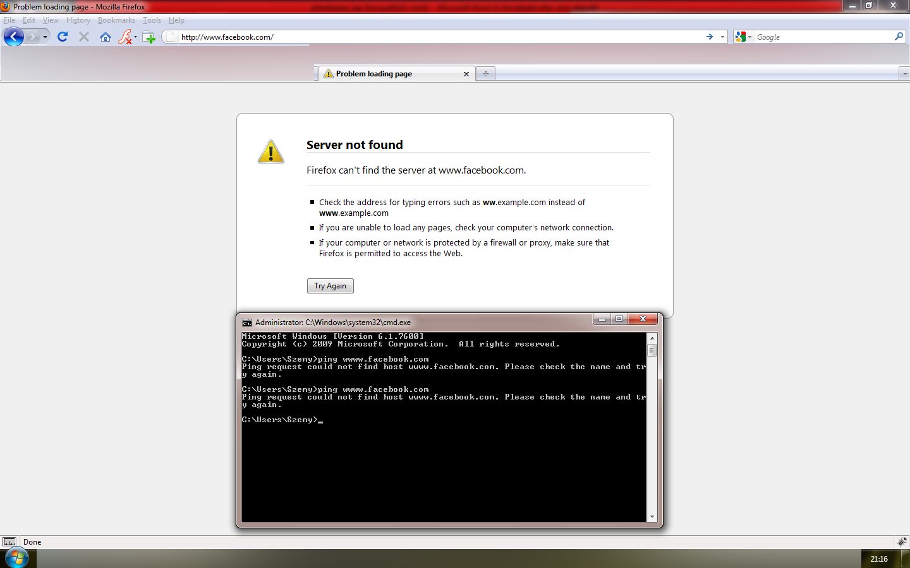Click the Go arrow in the address bar
The width and height of the screenshot is (910, 568).
[709, 37]
